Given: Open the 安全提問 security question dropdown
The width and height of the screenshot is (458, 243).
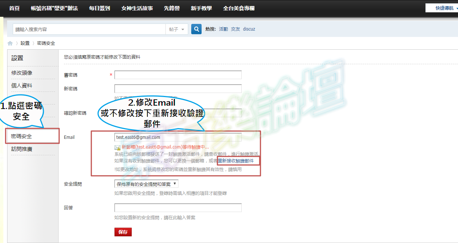Looking at the screenshot, I should pyautogui.click(x=146, y=184).
